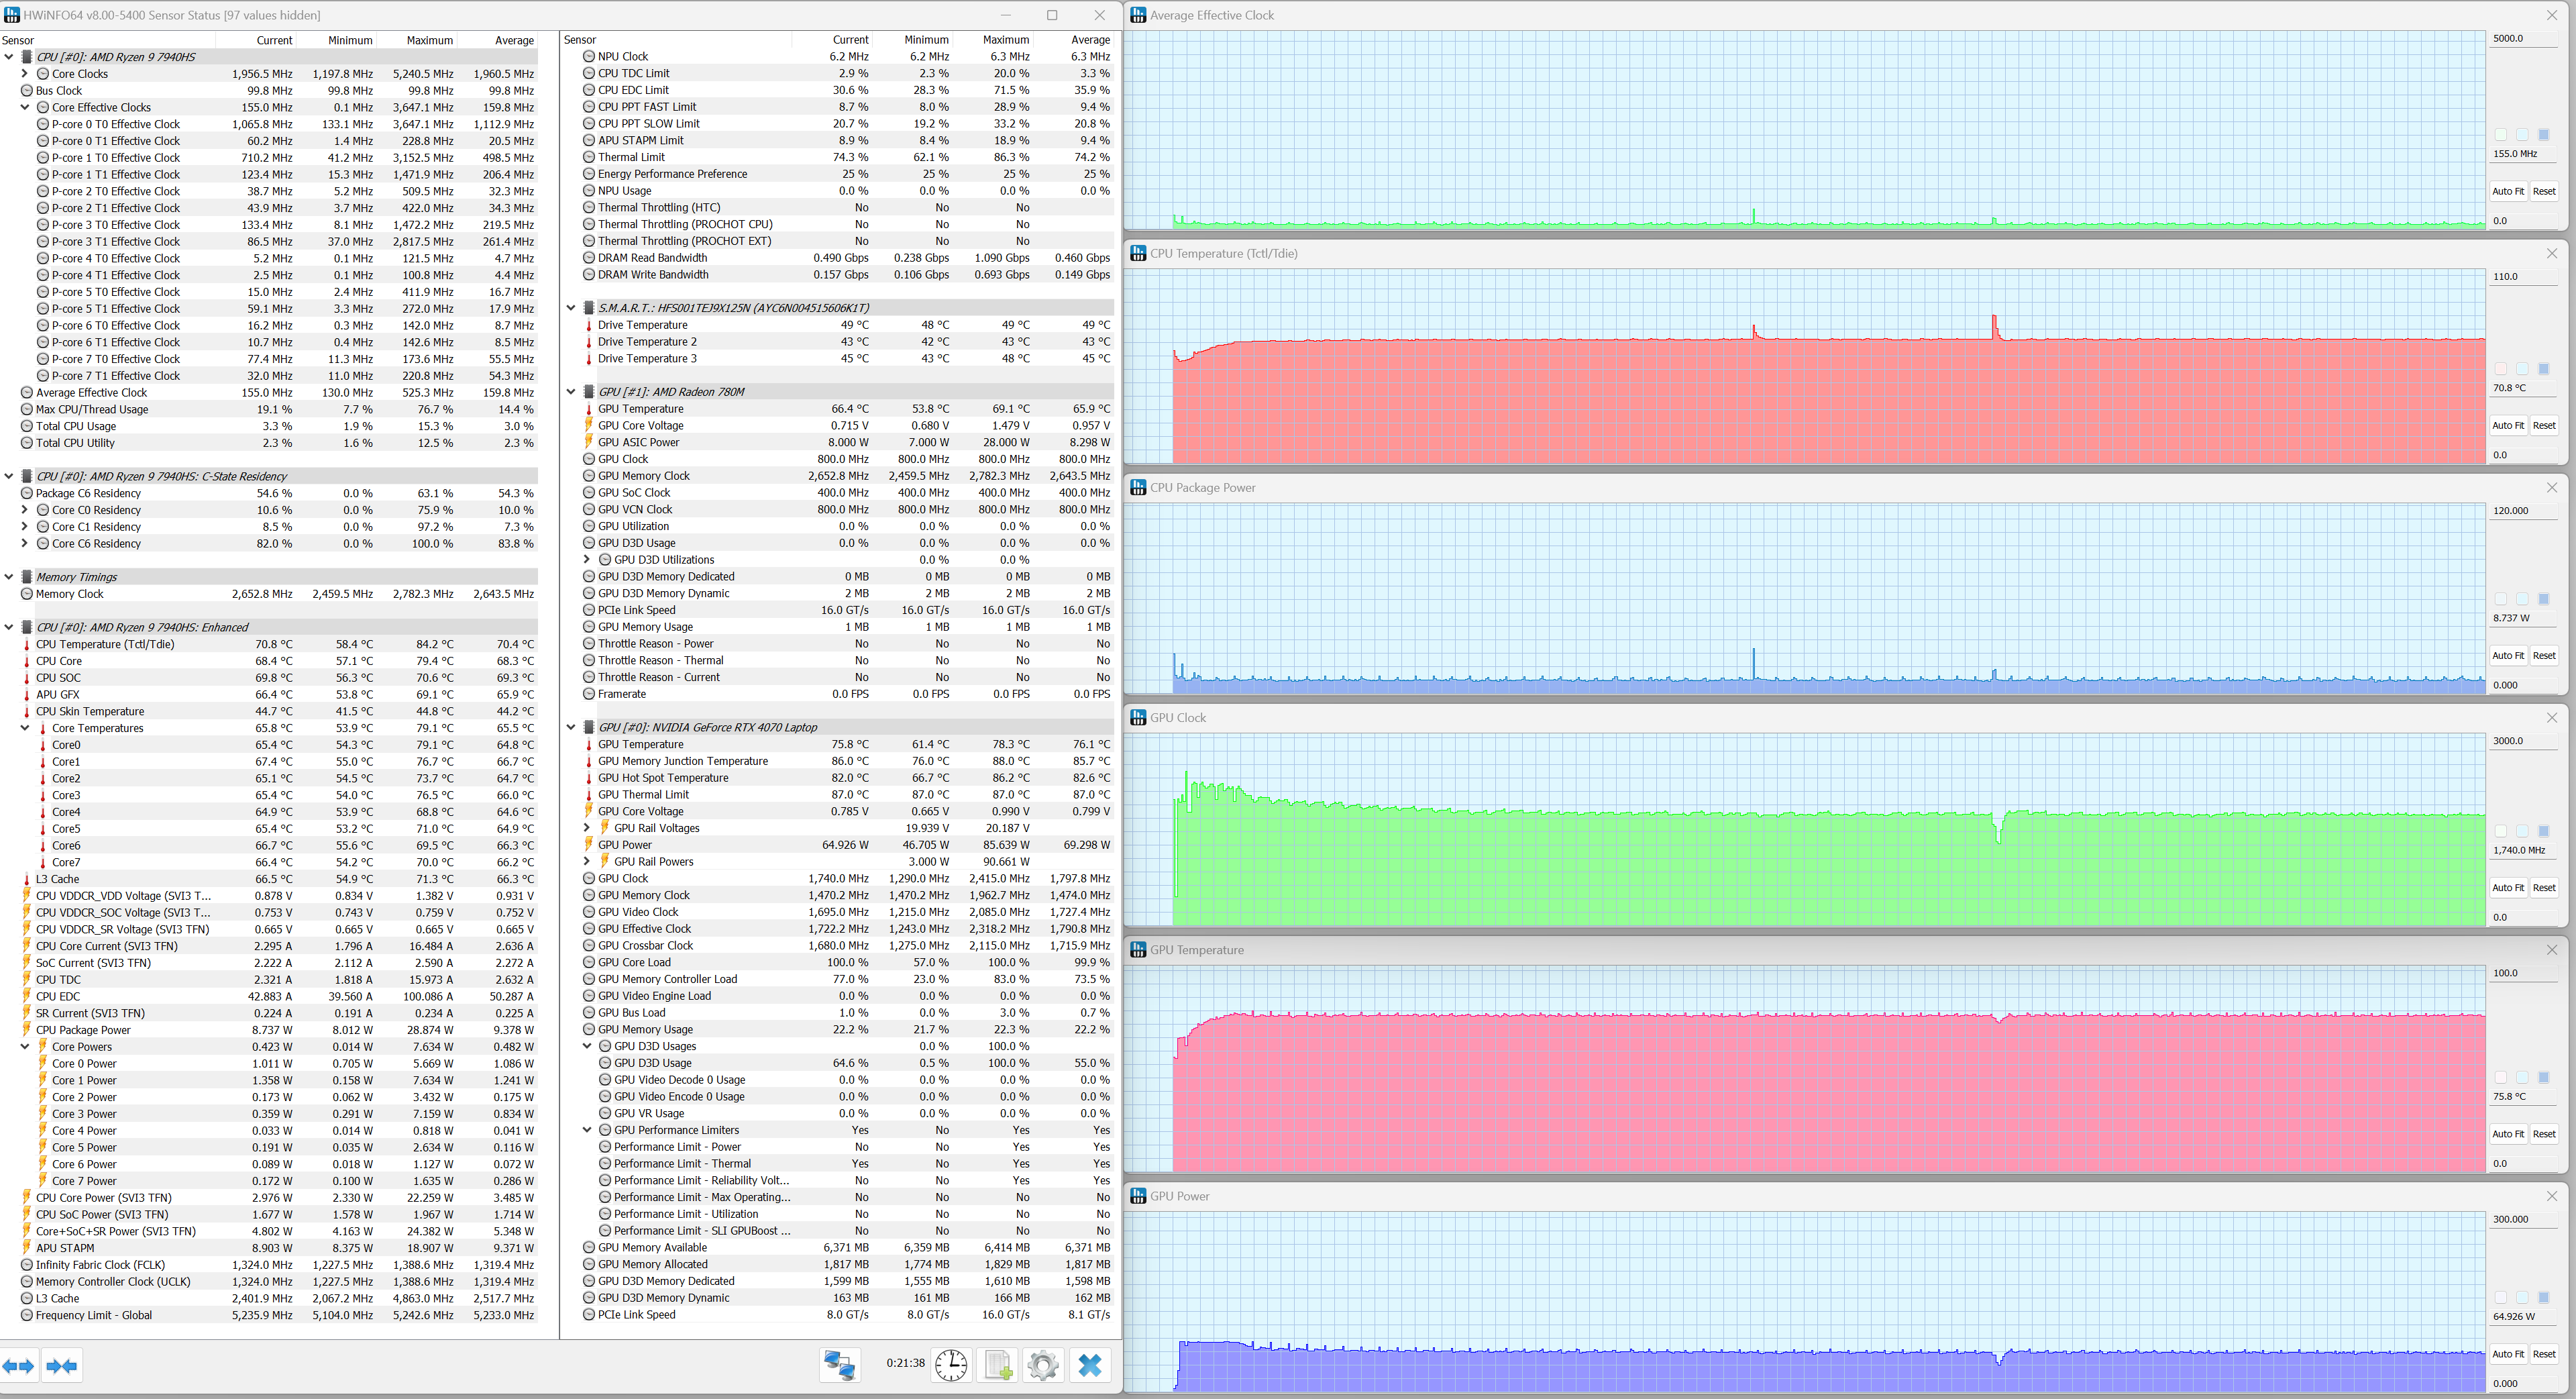Expand the Core Clocks row

click(x=25, y=74)
